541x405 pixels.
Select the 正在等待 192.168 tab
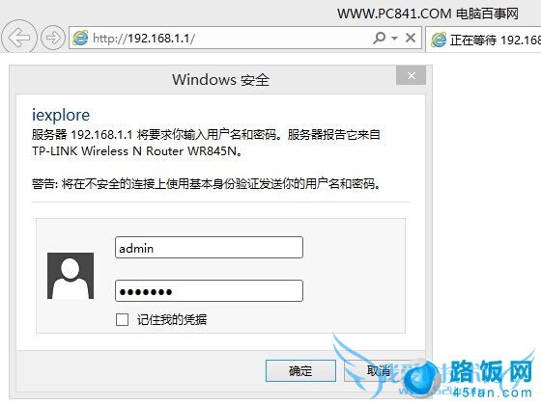point(484,40)
